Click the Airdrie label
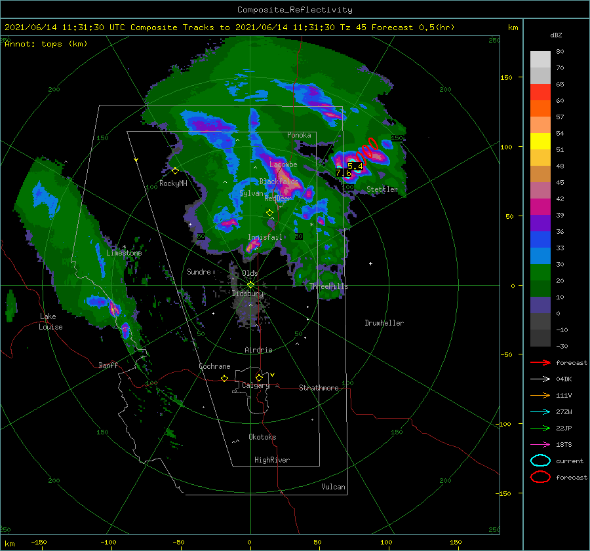Viewport: 590px width, 551px height. pos(258,350)
